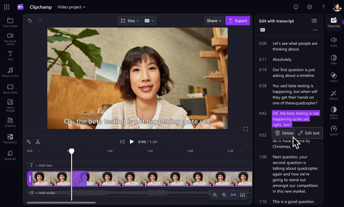344x207 pixels.
Task: Open the Transitions panel
Action: pos(10,139)
